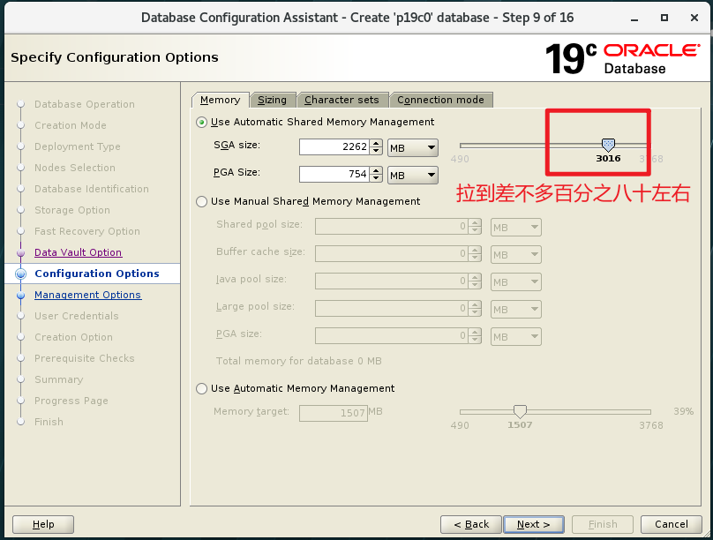Click the Configuration Options step bullet icon
Screen dimensions: 713x540
(x=20, y=274)
